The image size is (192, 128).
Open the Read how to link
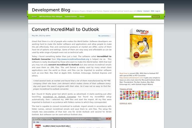(x=124, y=73)
